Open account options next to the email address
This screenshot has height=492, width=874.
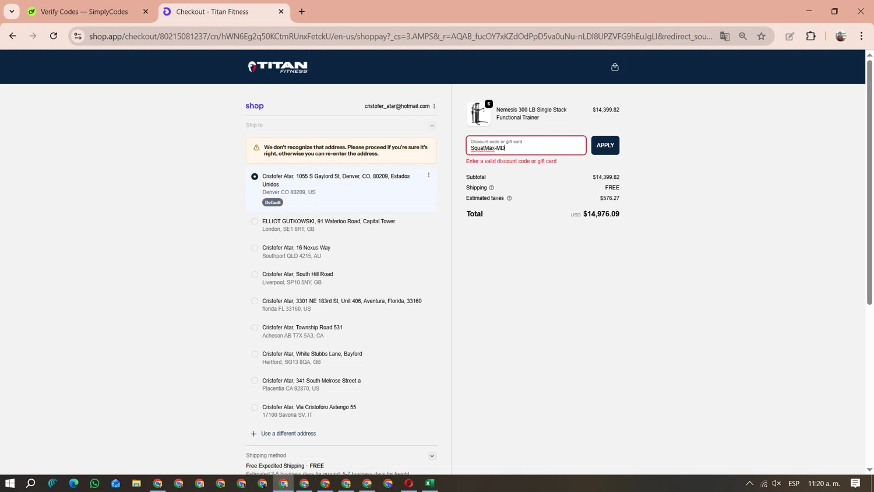[434, 106]
